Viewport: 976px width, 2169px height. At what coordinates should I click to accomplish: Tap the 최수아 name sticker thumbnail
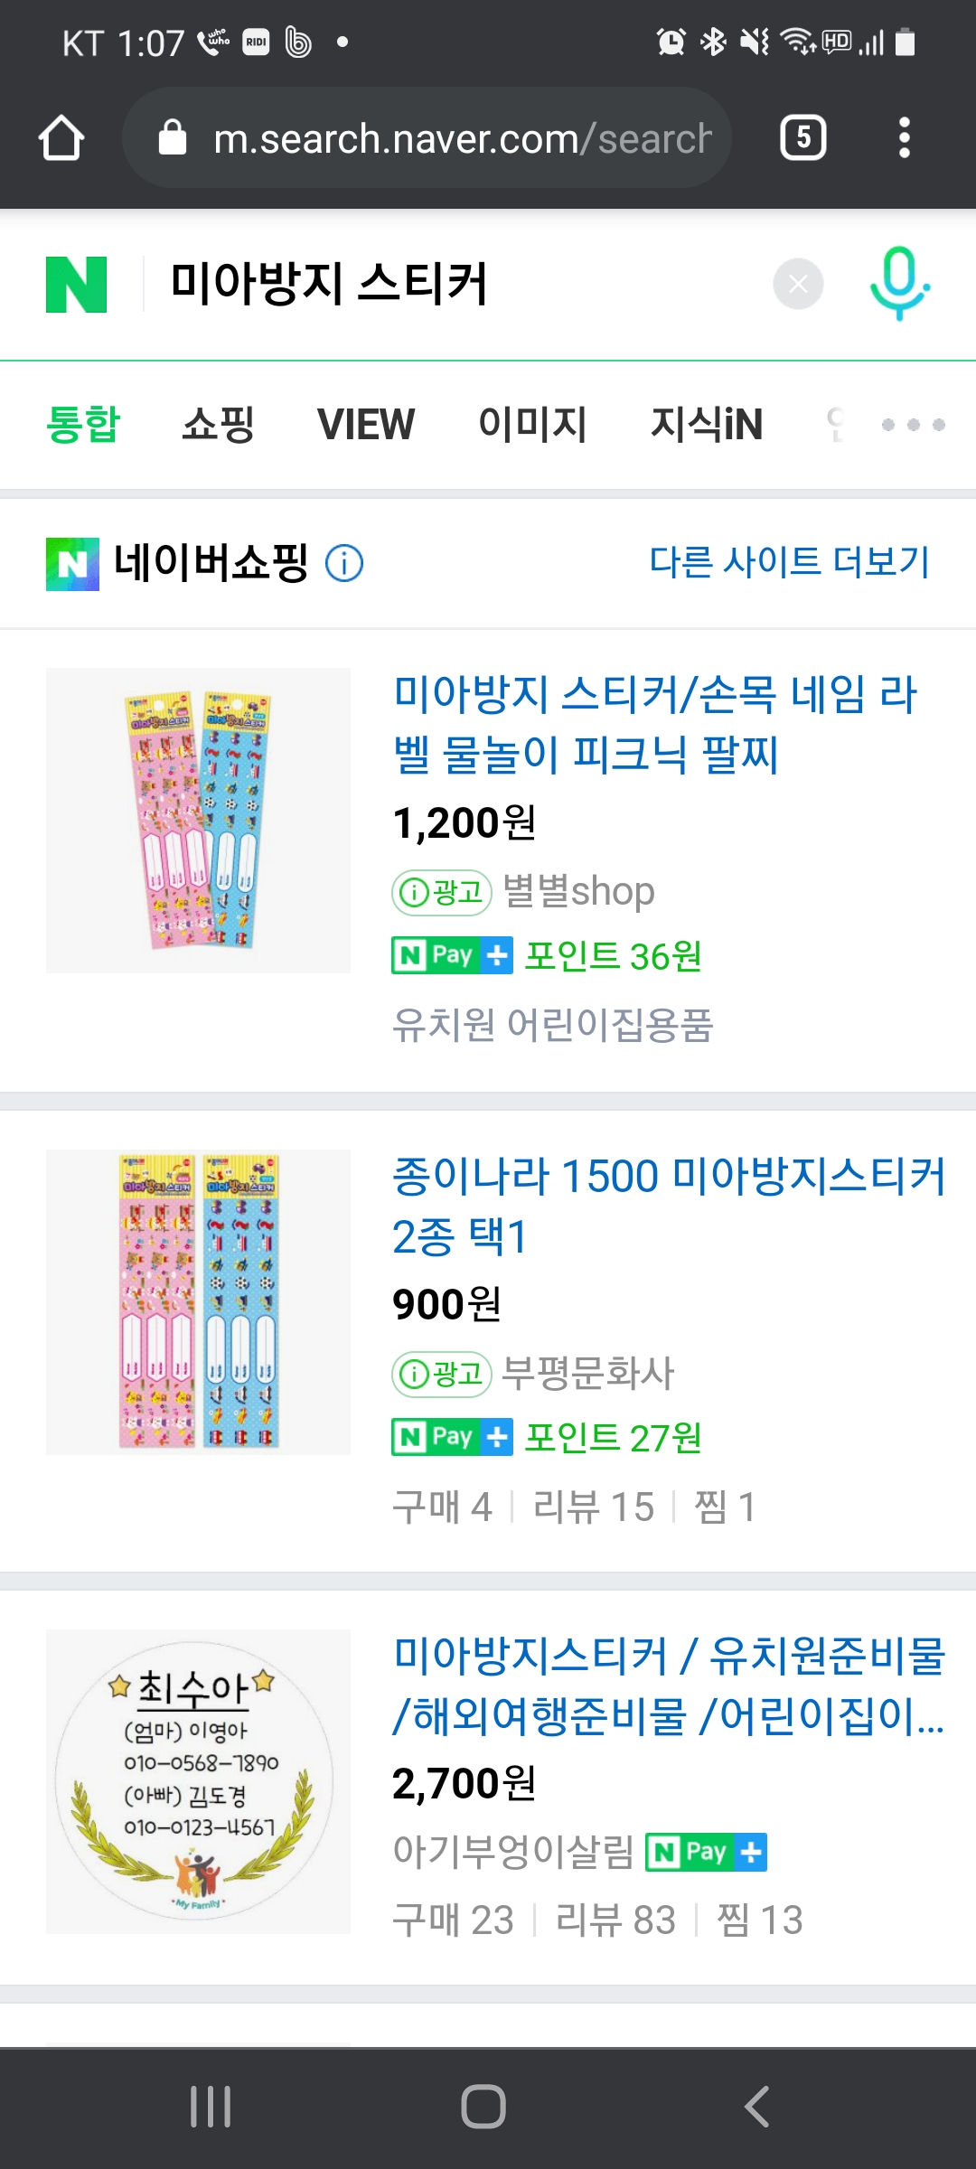(x=198, y=1781)
